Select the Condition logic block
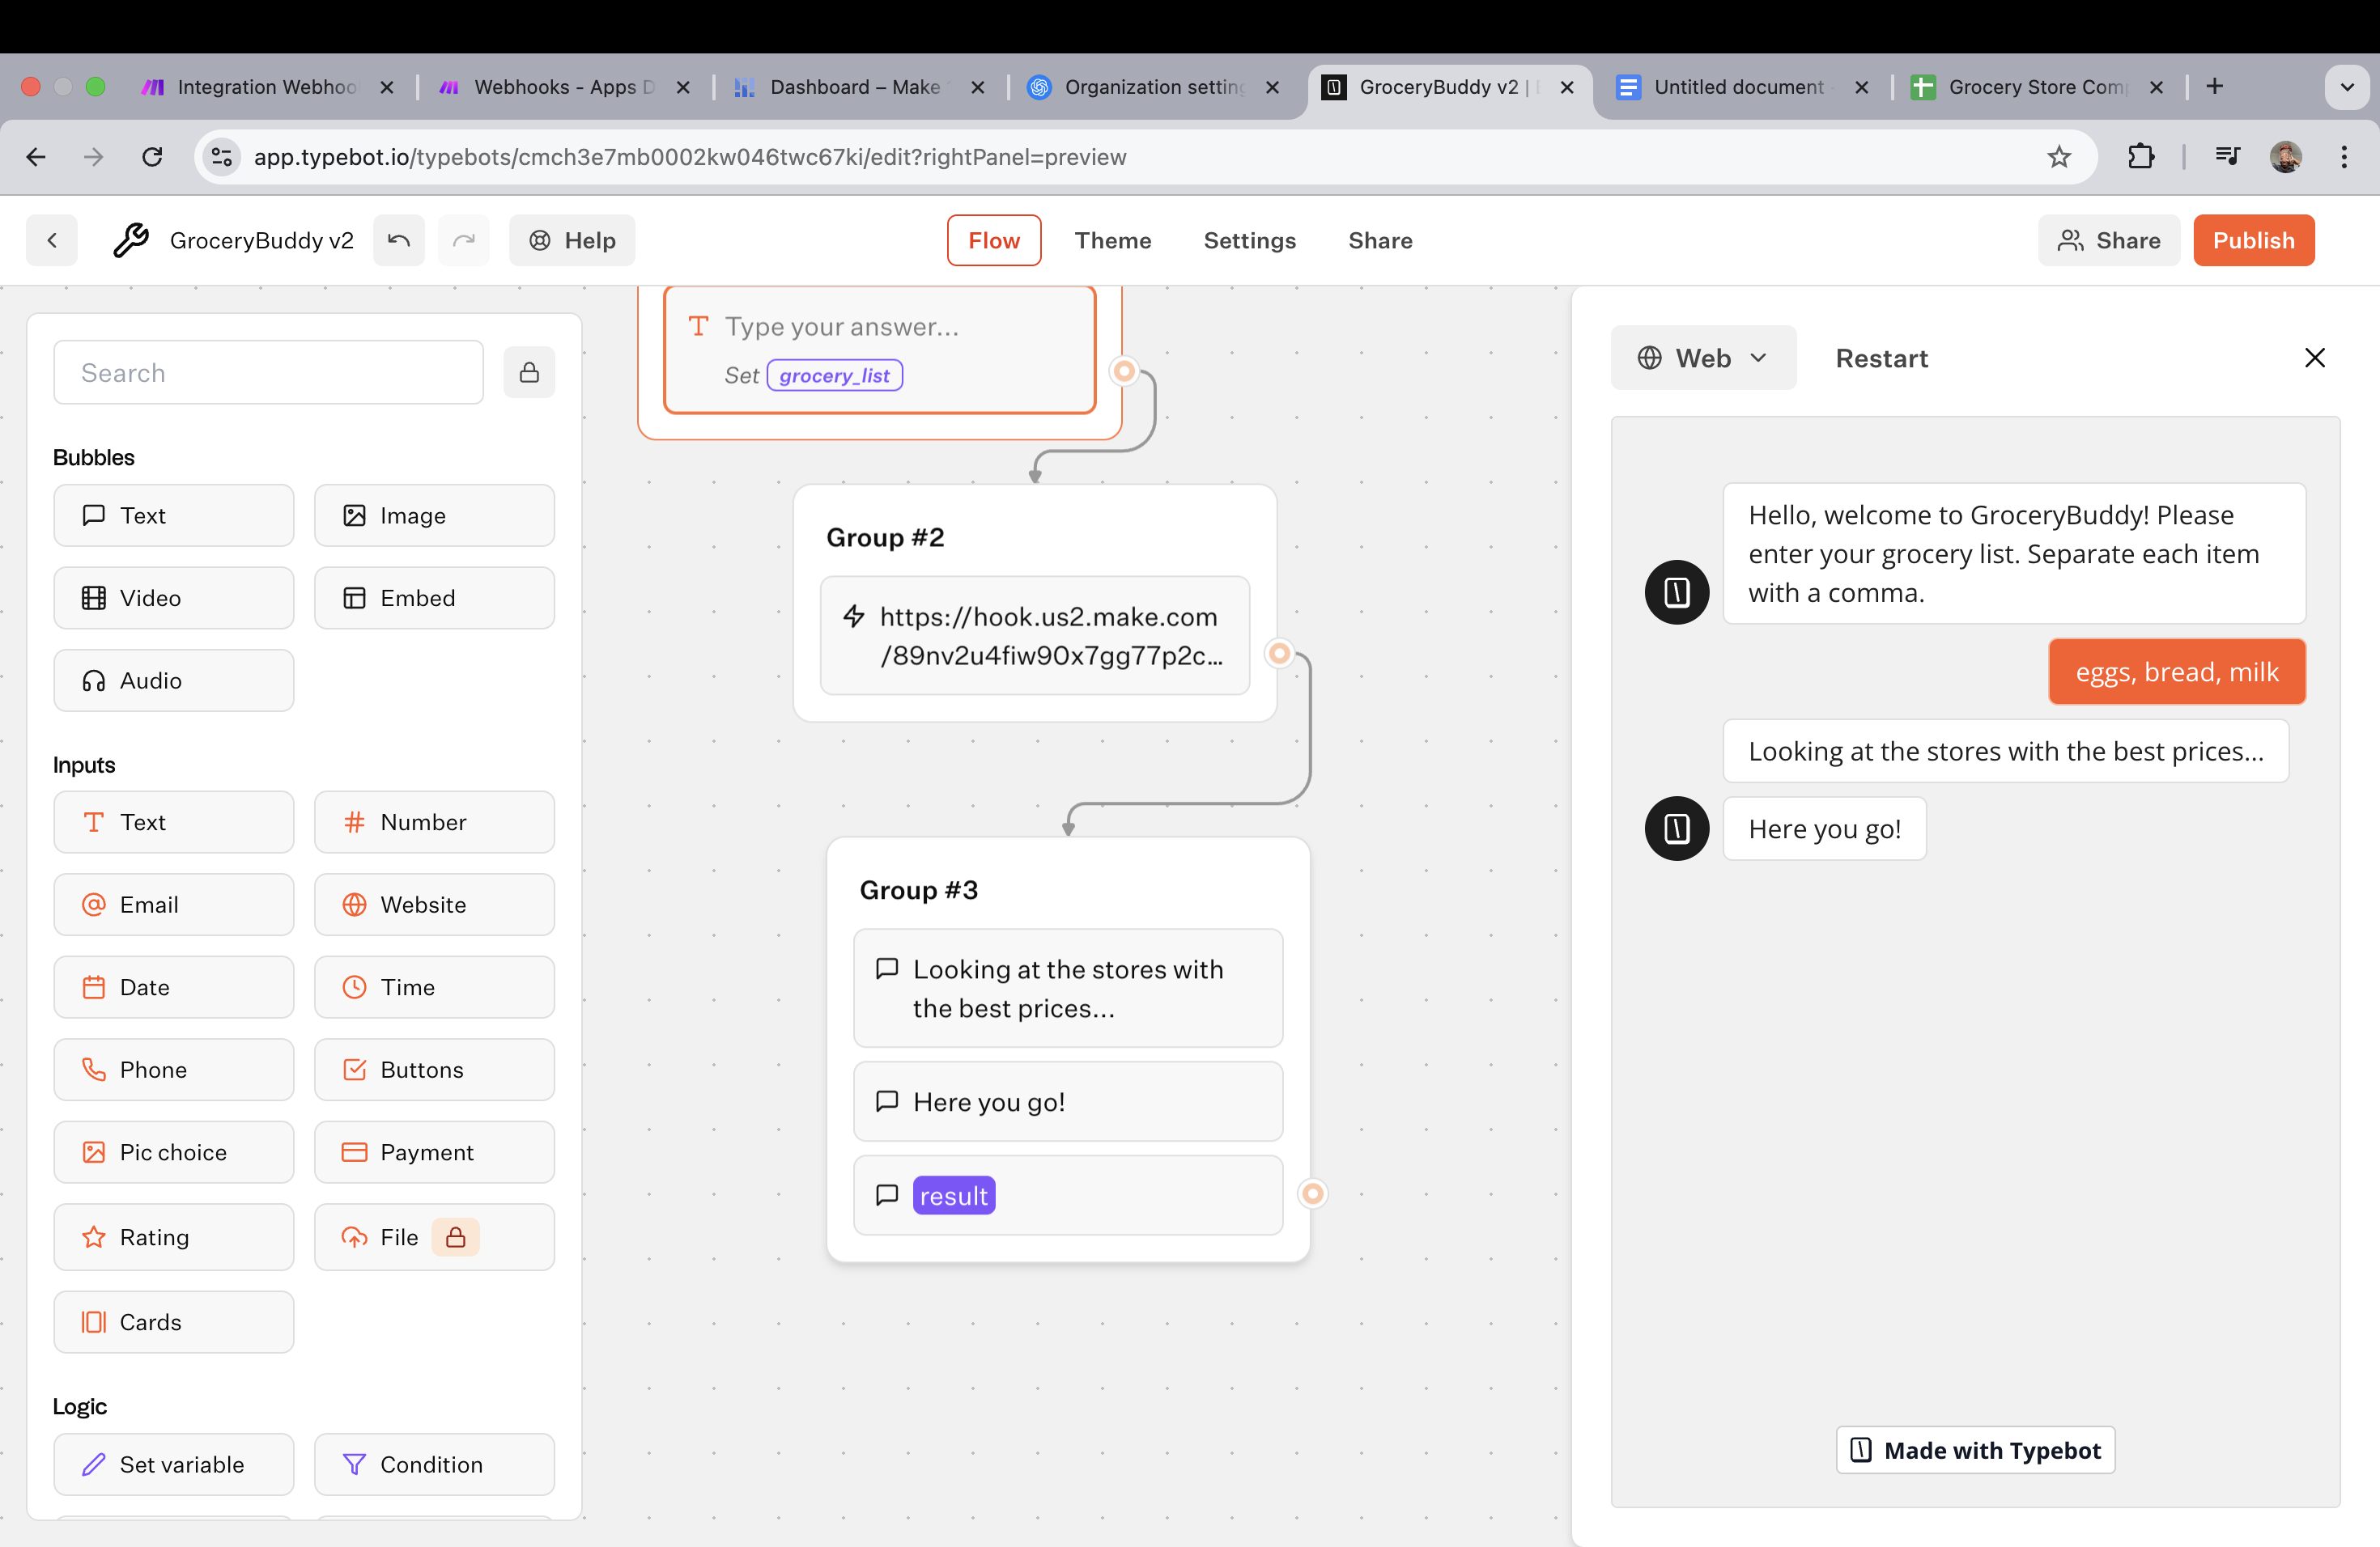This screenshot has width=2380, height=1547. (x=434, y=1464)
